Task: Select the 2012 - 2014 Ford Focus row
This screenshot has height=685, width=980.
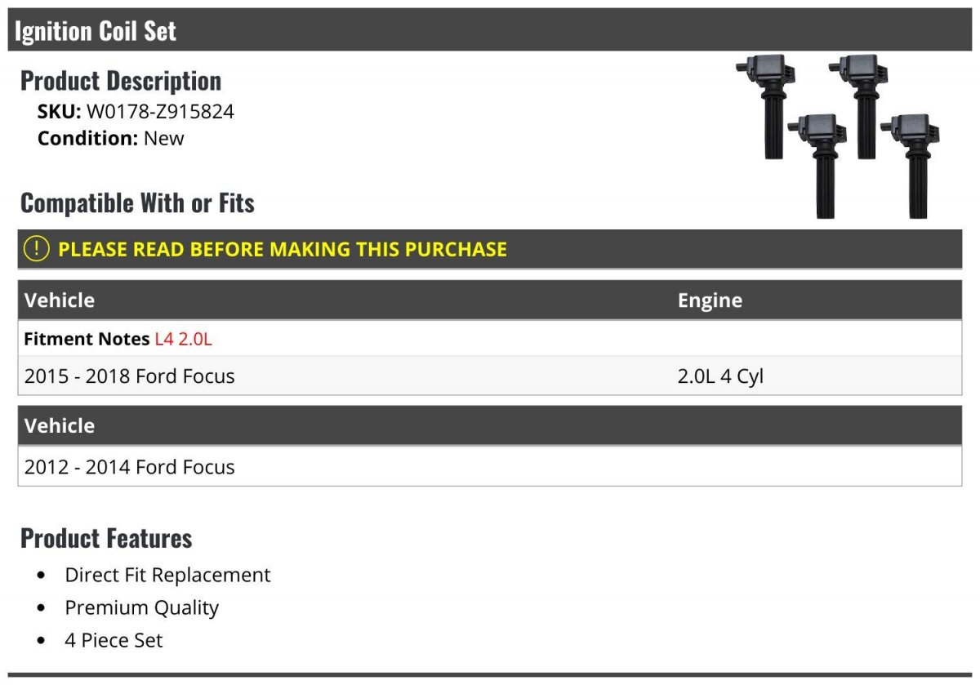Action: point(490,467)
